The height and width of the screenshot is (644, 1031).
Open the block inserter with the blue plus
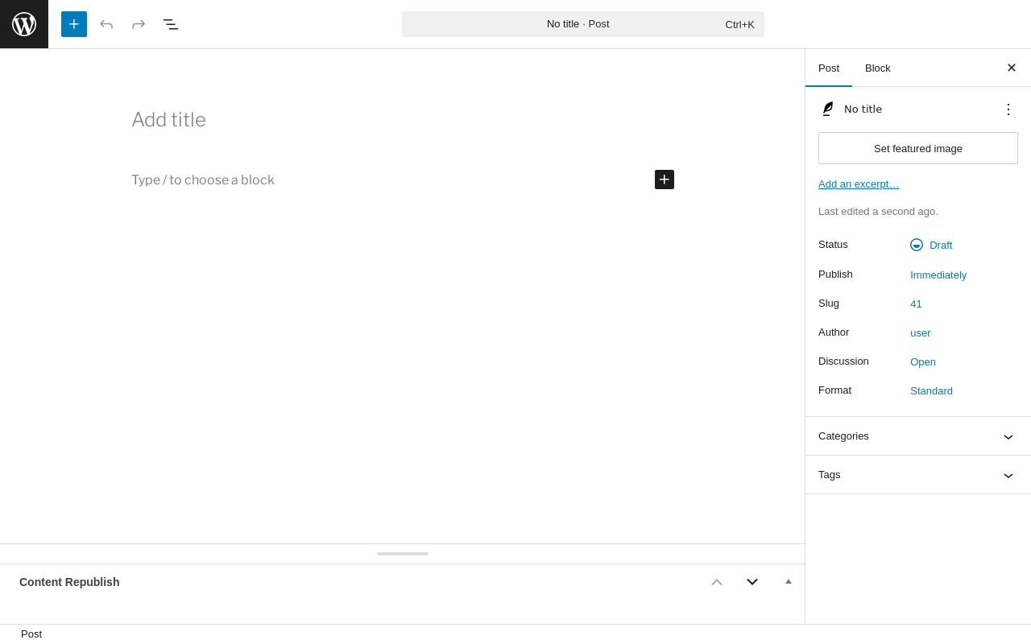pyautogui.click(x=74, y=24)
